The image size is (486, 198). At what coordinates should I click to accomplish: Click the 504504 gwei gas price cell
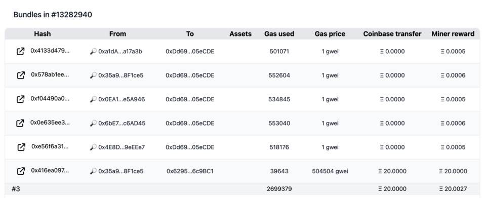(330, 171)
